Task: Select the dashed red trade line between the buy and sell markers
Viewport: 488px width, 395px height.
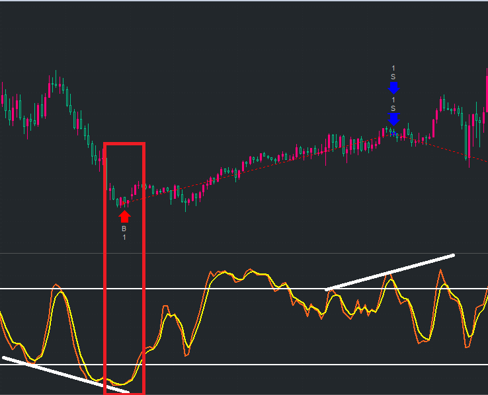Action: (259, 168)
